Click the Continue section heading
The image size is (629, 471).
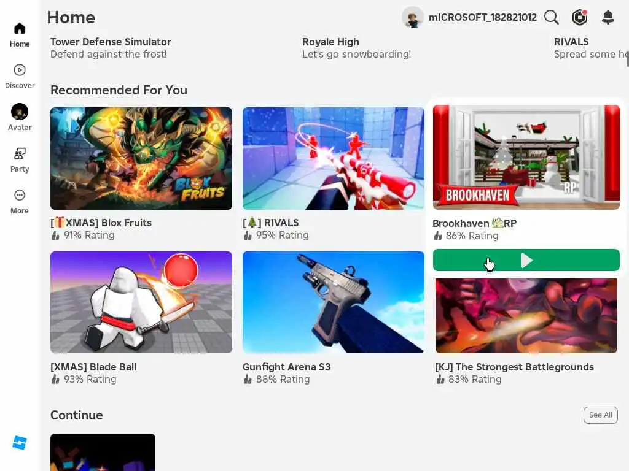pos(77,415)
